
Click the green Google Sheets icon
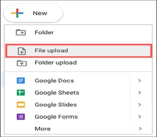21,93
